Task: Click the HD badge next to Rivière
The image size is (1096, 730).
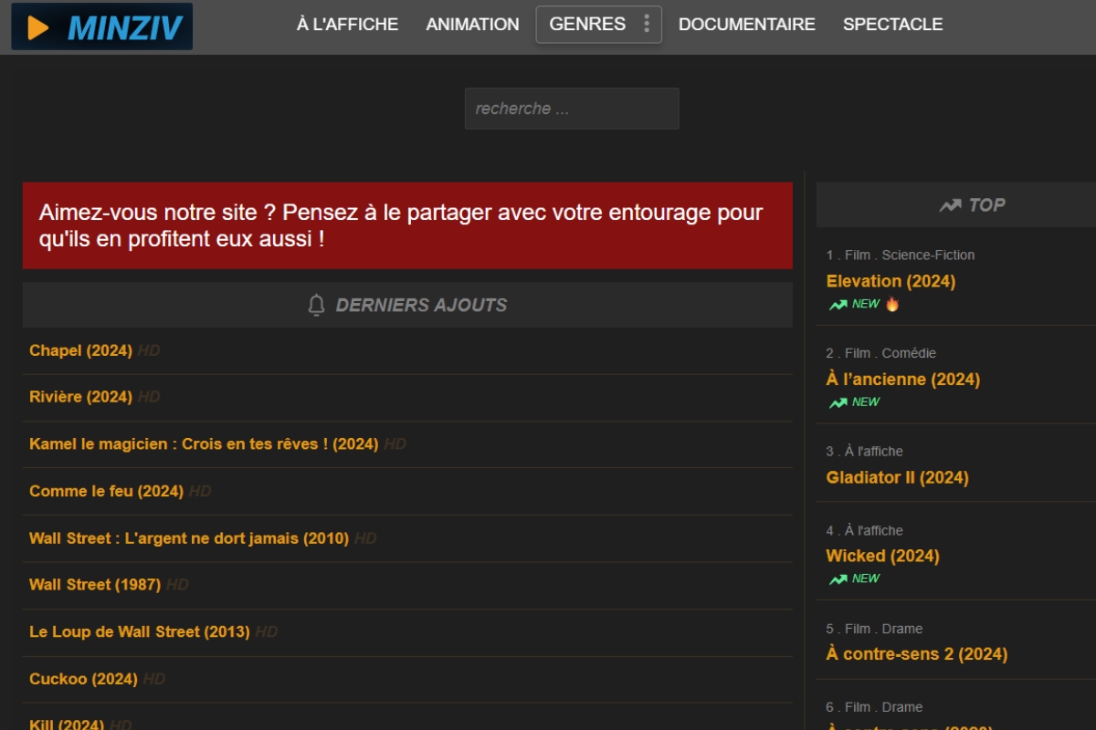Action: (148, 398)
